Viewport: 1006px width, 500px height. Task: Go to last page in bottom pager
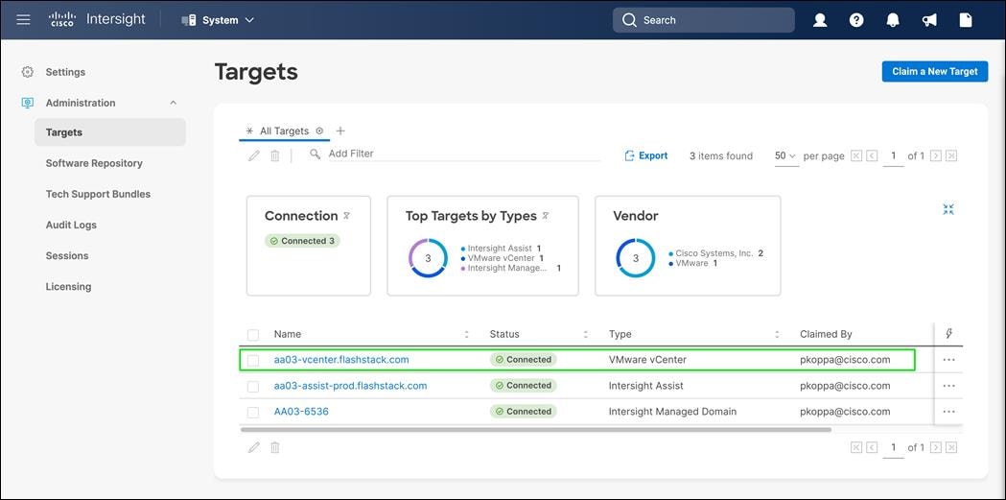pyautogui.click(x=951, y=447)
